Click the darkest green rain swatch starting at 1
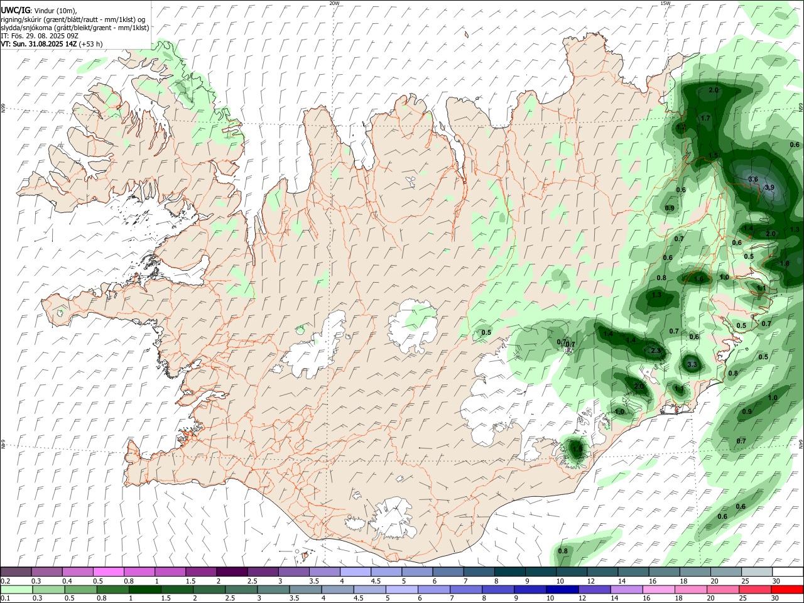 (x=145, y=589)
